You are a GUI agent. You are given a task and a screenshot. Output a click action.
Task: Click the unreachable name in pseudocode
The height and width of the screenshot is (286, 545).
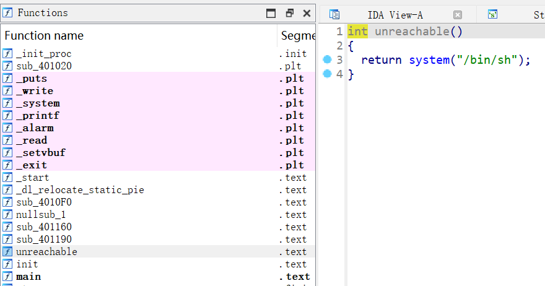[x=412, y=32]
